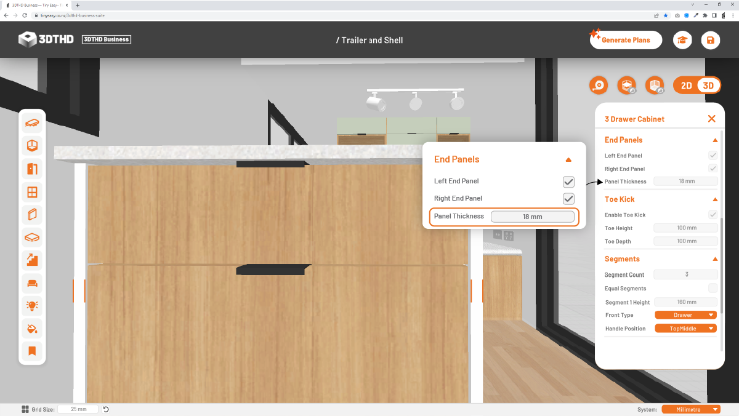The image size is (739, 416).
Task: Open the tutorials graduation cap icon
Action: coord(682,40)
